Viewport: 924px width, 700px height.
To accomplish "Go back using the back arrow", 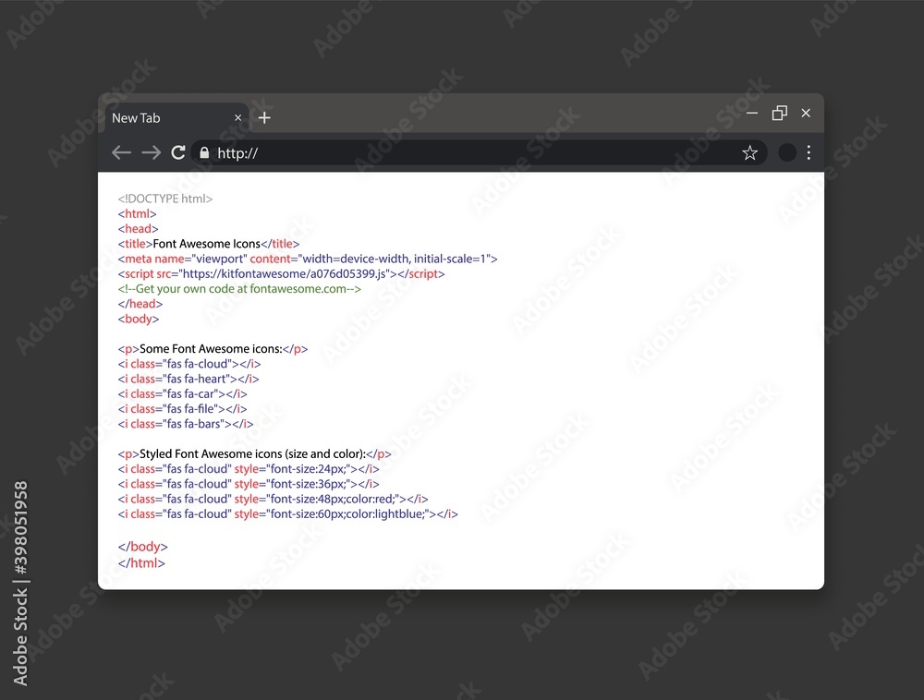I will tap(121, 153).
